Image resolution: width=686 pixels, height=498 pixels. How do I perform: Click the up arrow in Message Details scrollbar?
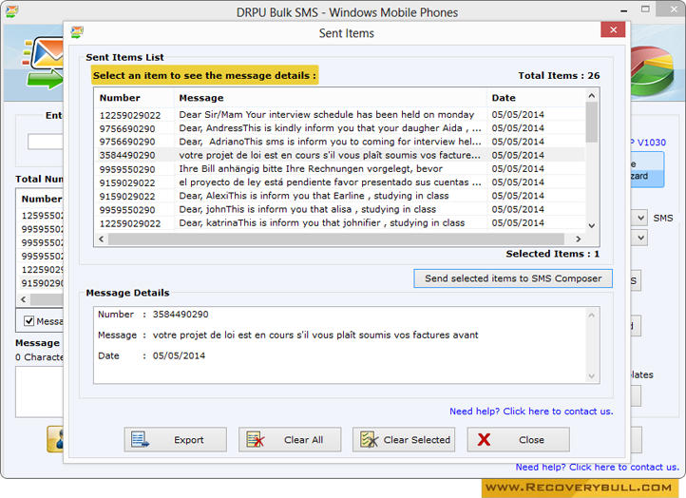pos(592,316)
